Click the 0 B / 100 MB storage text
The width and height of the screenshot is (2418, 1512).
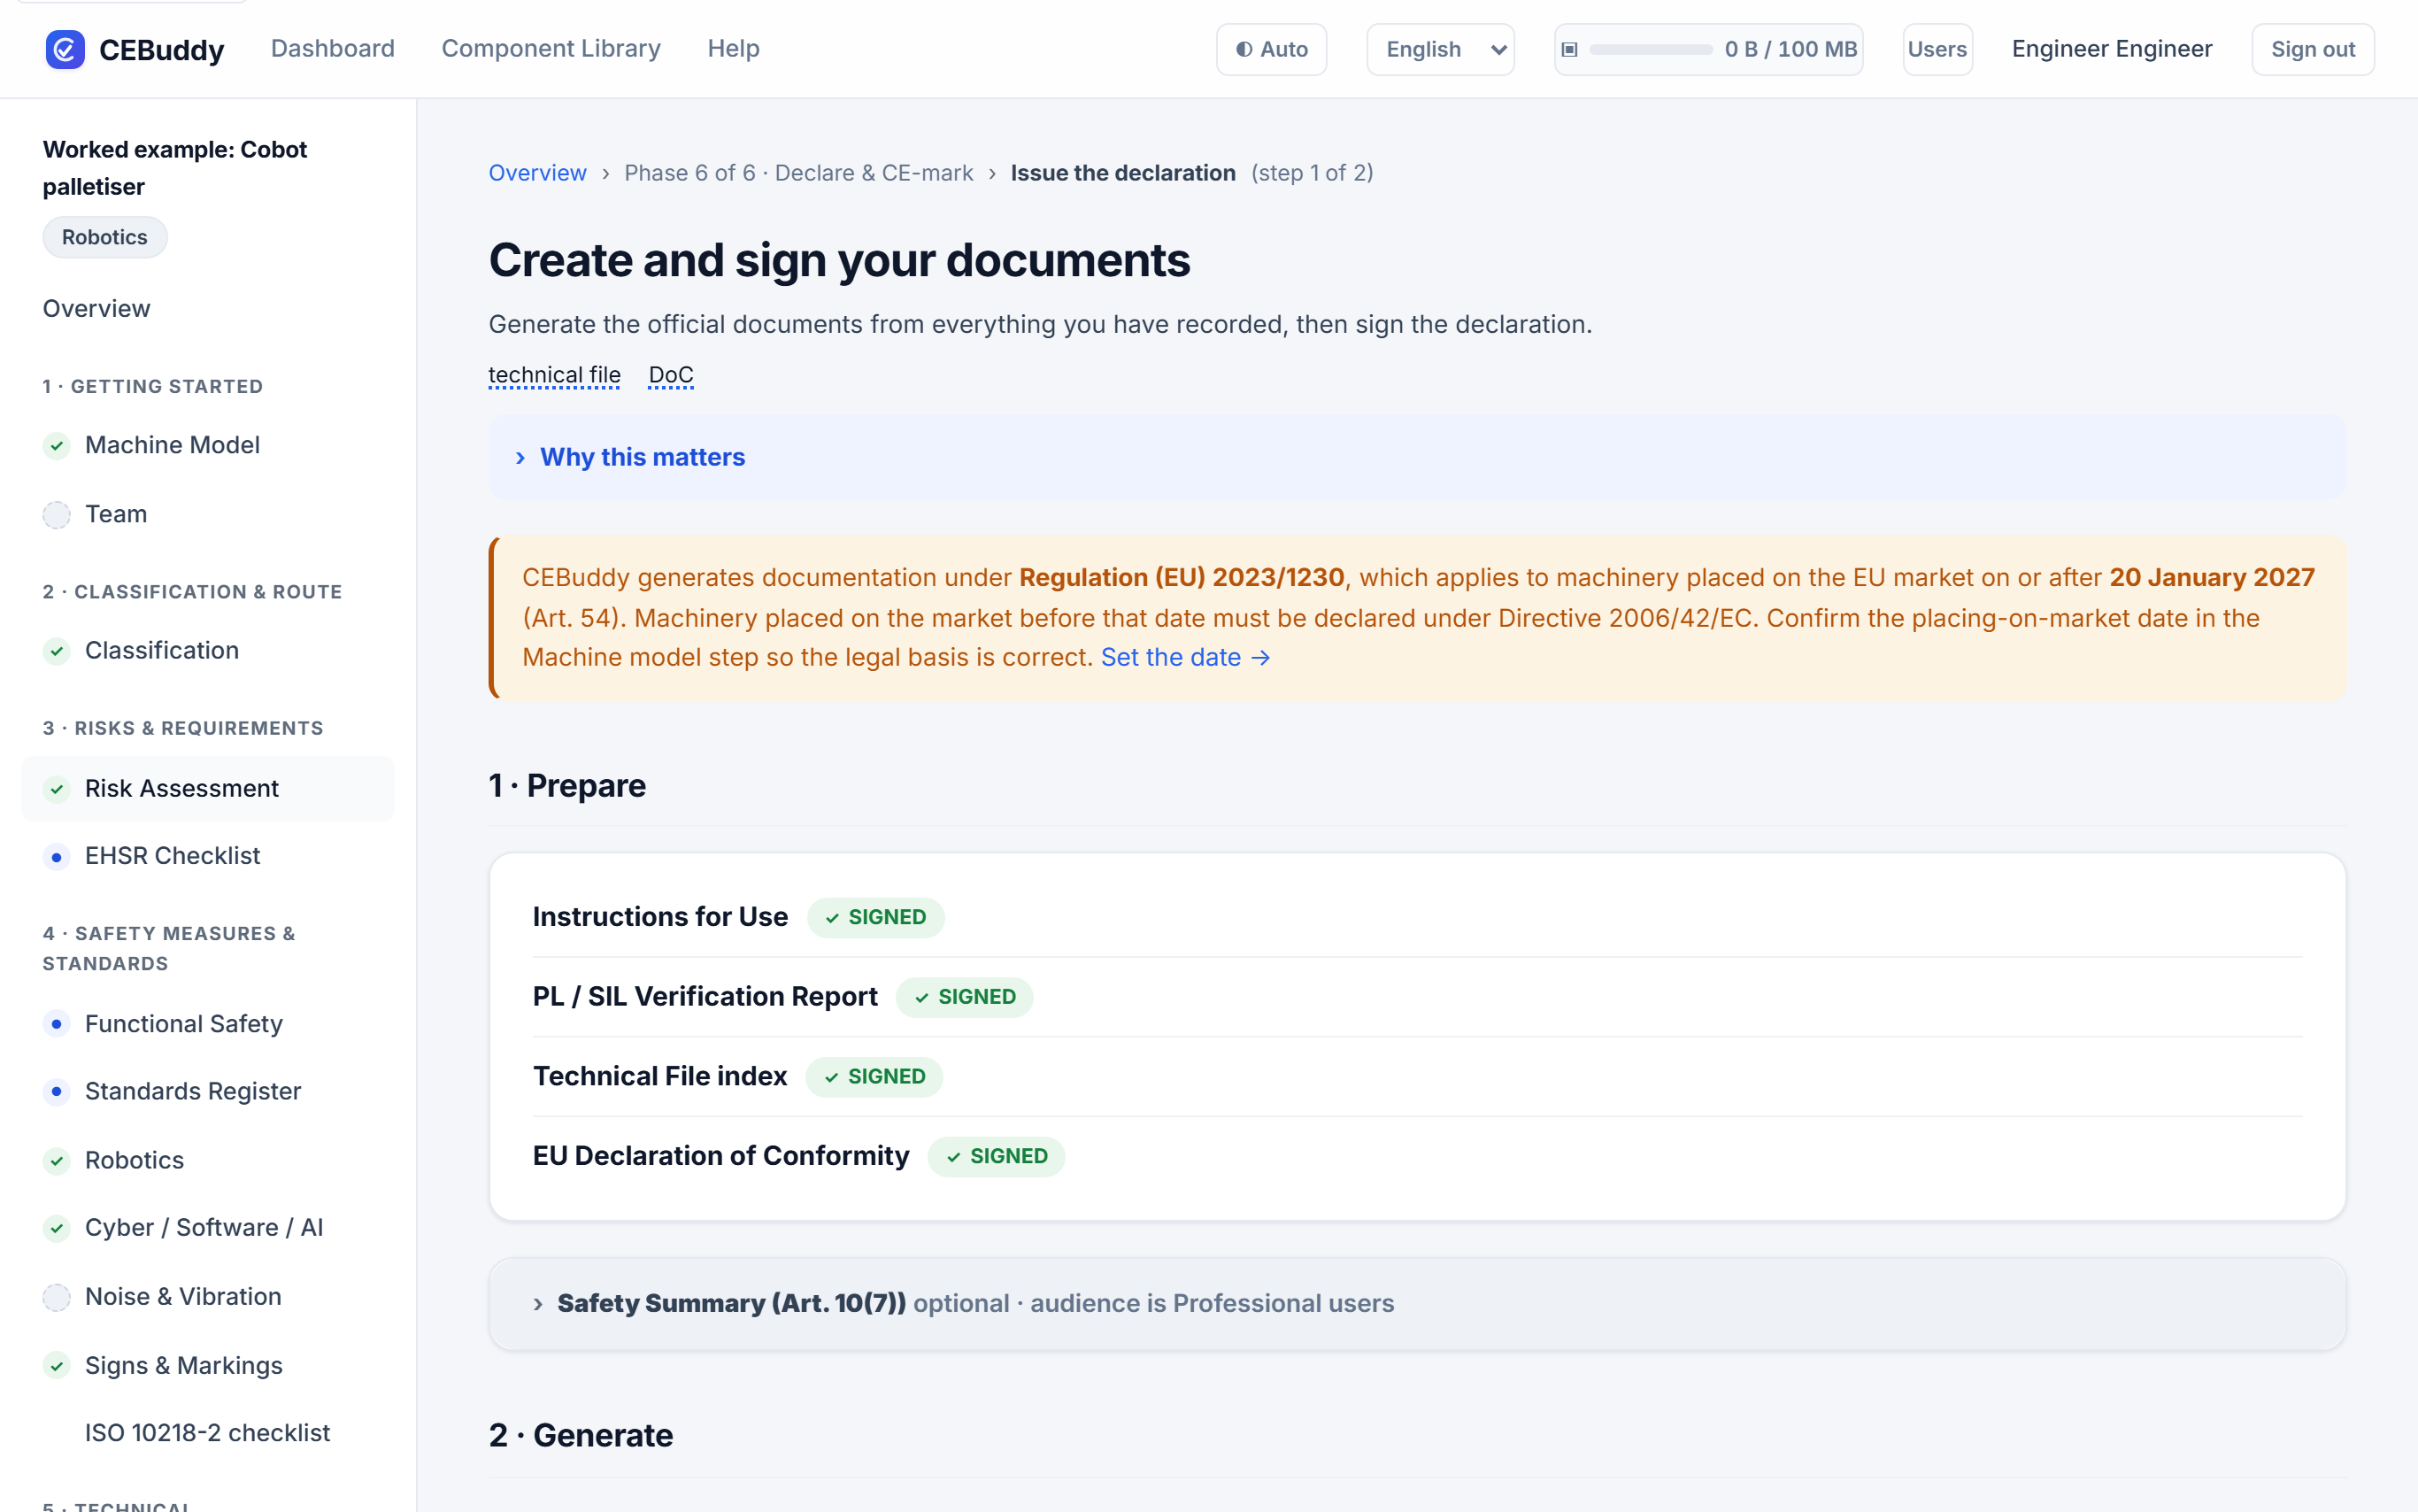click(1790, 49)
